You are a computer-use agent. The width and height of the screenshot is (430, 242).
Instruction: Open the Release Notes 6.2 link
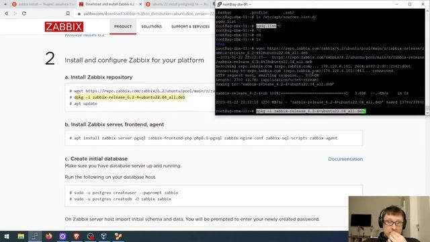coord(85,35)
